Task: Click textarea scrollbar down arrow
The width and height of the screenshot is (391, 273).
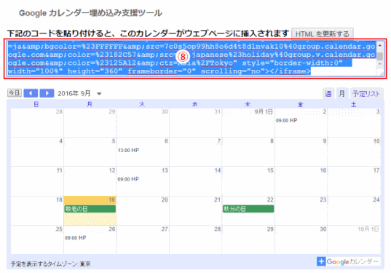Action: tap(380, 64)
